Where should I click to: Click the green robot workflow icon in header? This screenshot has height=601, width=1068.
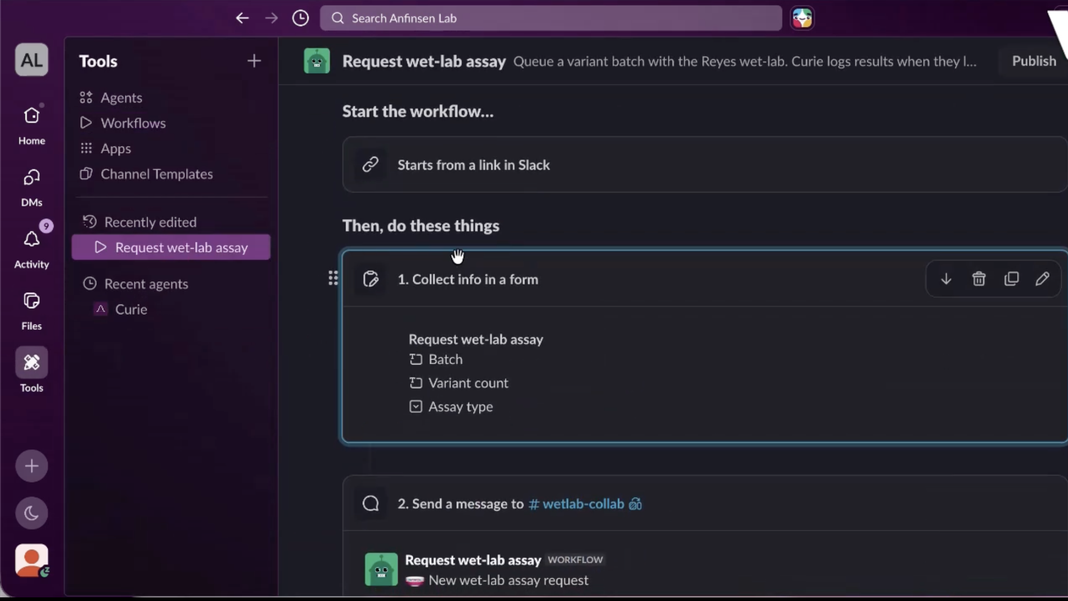point(316,61)
